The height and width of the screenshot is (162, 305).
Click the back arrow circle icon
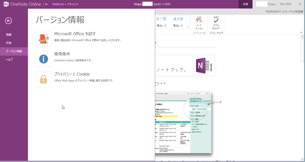[x=8, y=21]
